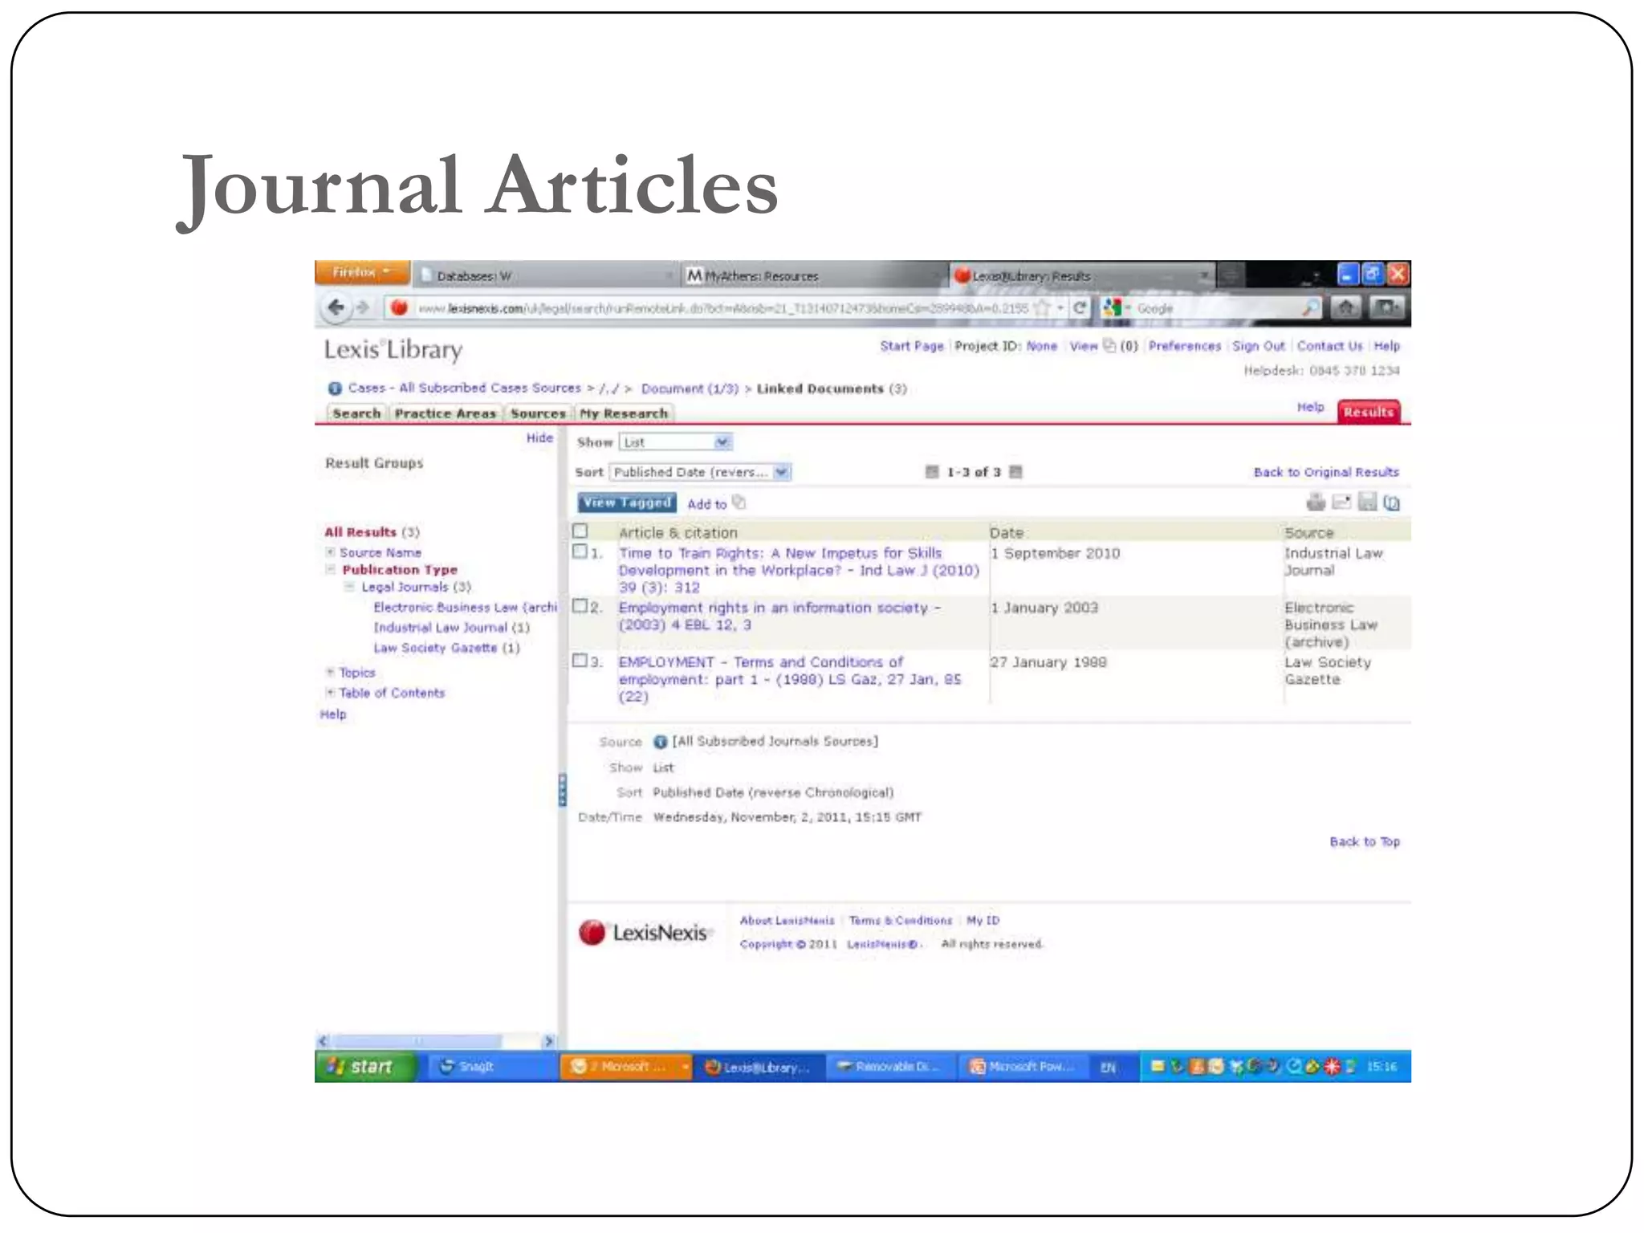This screenshot has width=1644, height=1233.
Task: Switch to the Search tab
Action: coord(356,413)
